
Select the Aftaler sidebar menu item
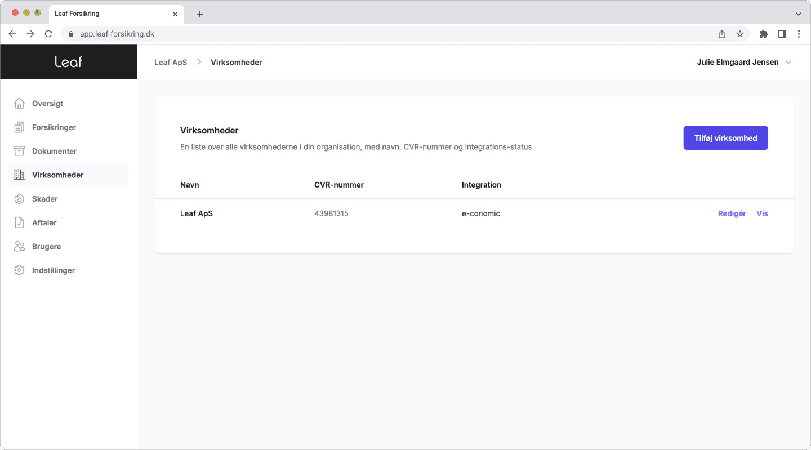pyautogui.click(x=68, y=222)
